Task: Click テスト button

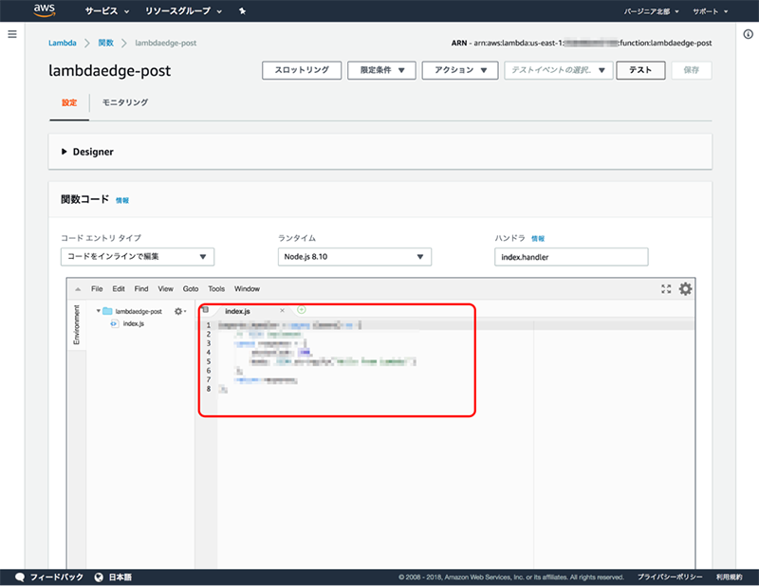Action: [x=640, y=70]
